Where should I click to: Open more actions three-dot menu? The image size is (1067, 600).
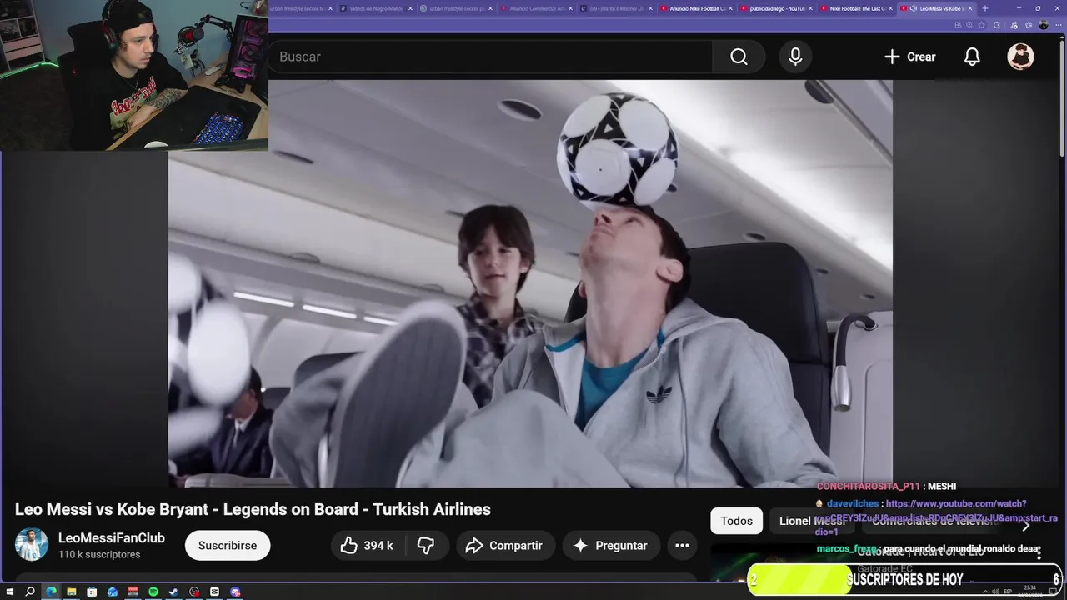[x=682, y=546]
